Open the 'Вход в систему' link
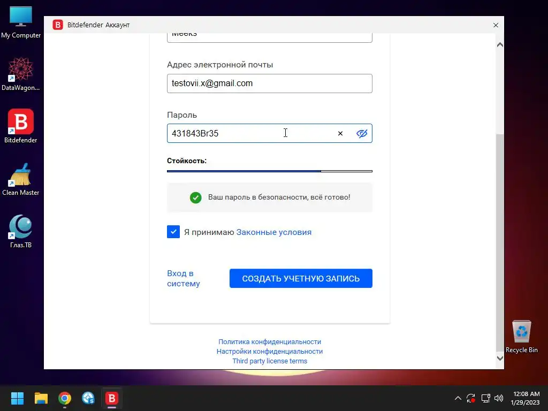This screenshot has height=411, width=548. point(184,278)
